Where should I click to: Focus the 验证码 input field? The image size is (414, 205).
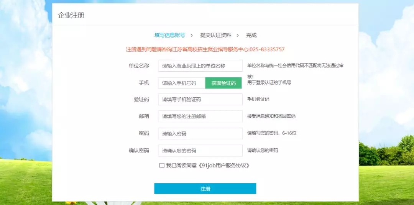pyautogui.click(x=200, y=99)
